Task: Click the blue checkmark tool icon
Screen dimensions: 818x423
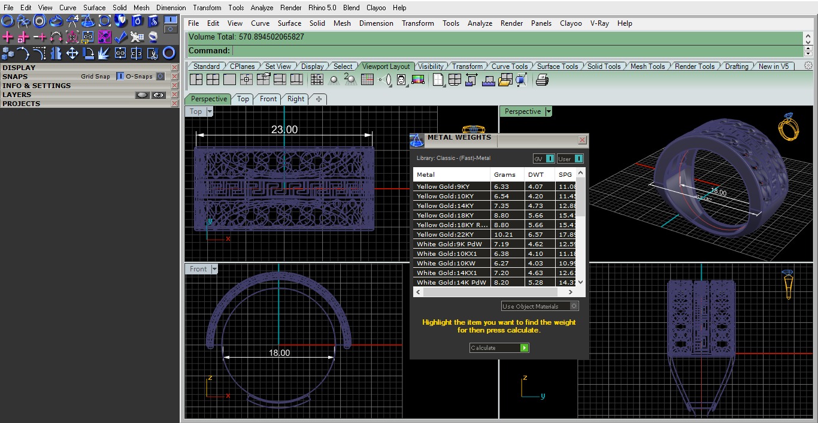Action: [x=120, y=37]
